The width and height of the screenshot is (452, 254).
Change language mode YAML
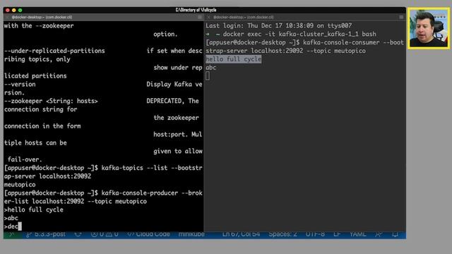[358, 234]
